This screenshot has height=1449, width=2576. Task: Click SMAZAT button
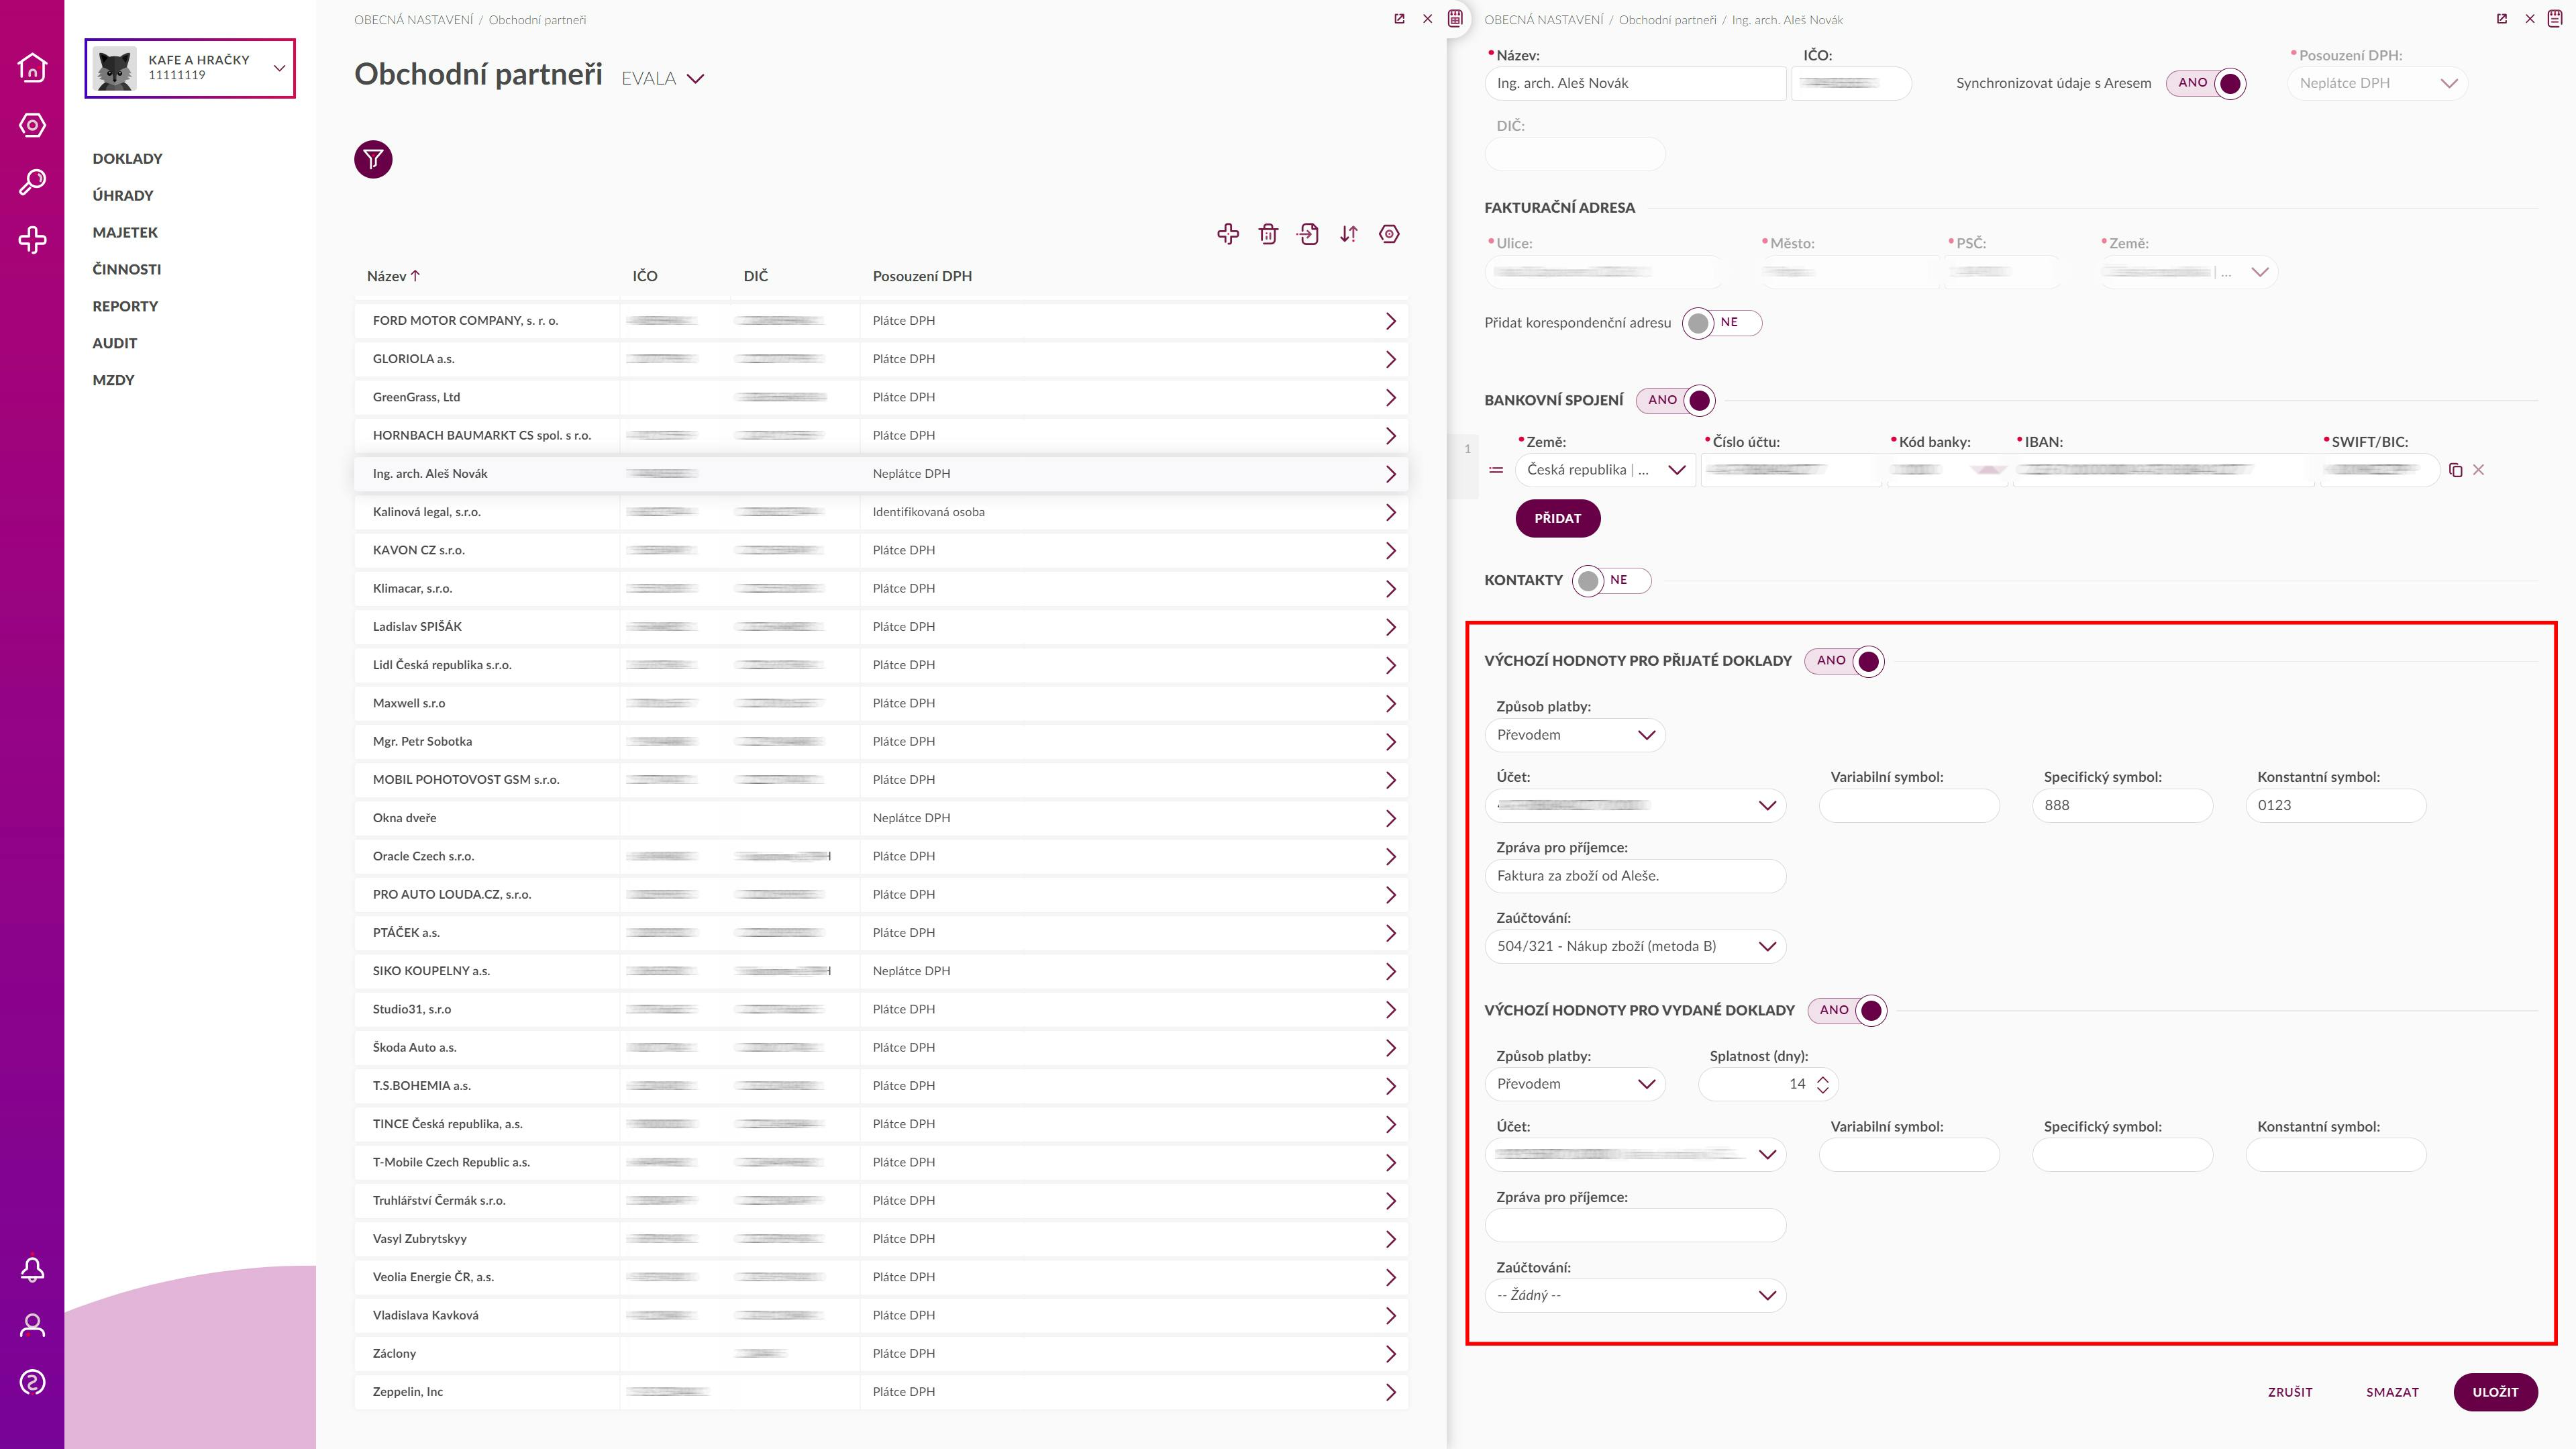(x=2392, y=1392)
